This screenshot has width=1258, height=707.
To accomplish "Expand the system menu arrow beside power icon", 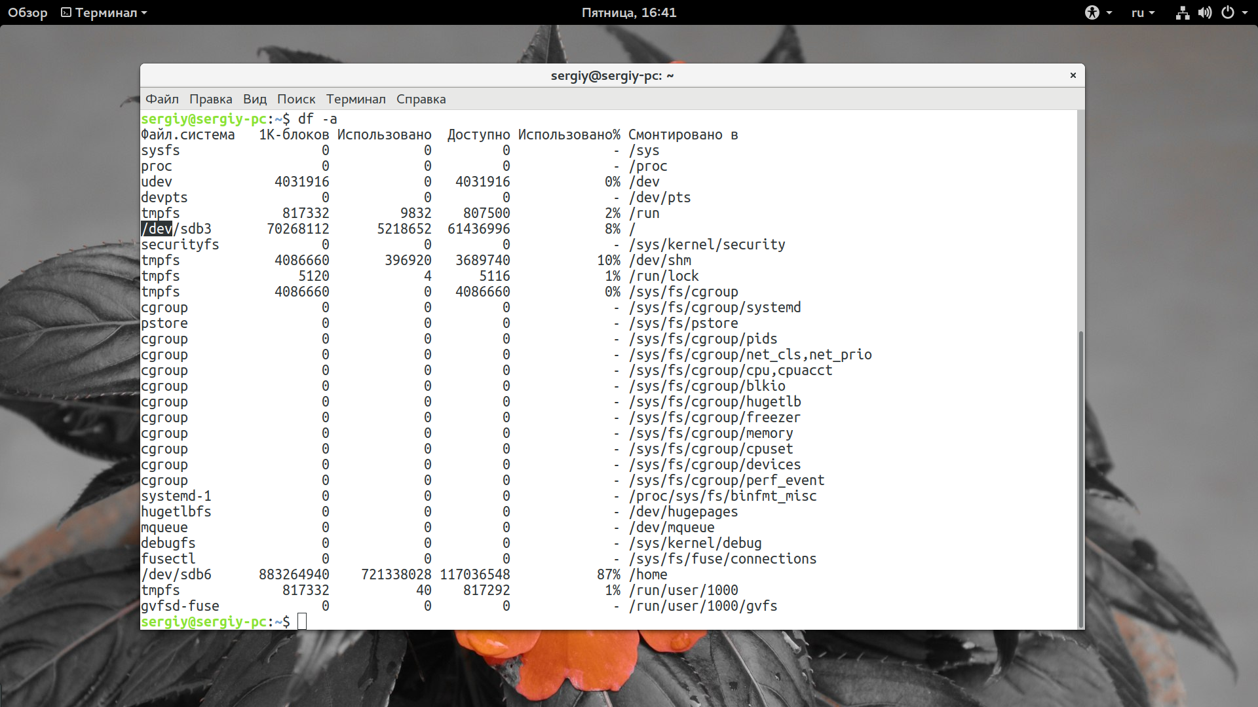I will pyautogui.click(x=1245, y=12).
